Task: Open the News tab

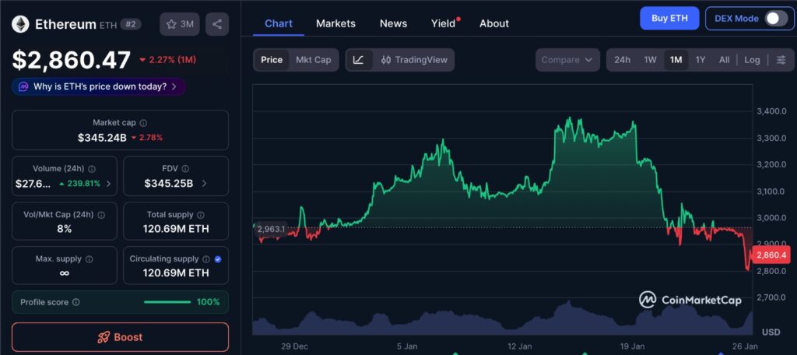Action: coord(393,24)
